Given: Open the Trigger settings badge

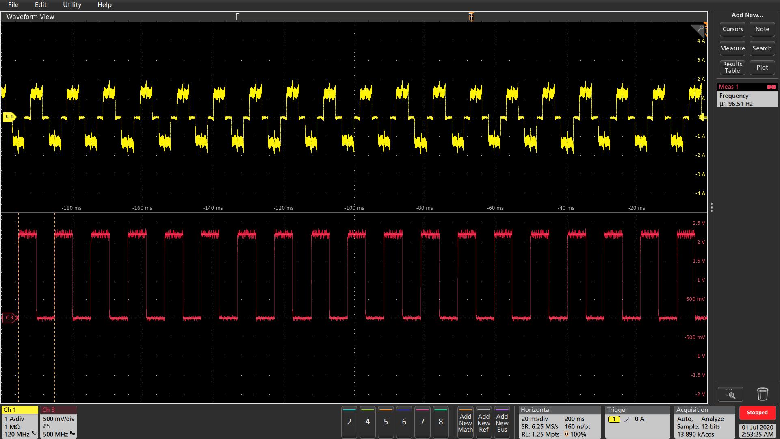Looking at the screenshot, I should 637,422.
